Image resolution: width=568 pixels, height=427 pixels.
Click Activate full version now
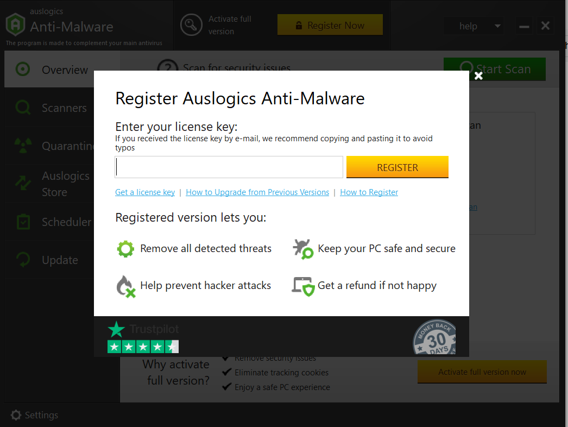[482, 372]
